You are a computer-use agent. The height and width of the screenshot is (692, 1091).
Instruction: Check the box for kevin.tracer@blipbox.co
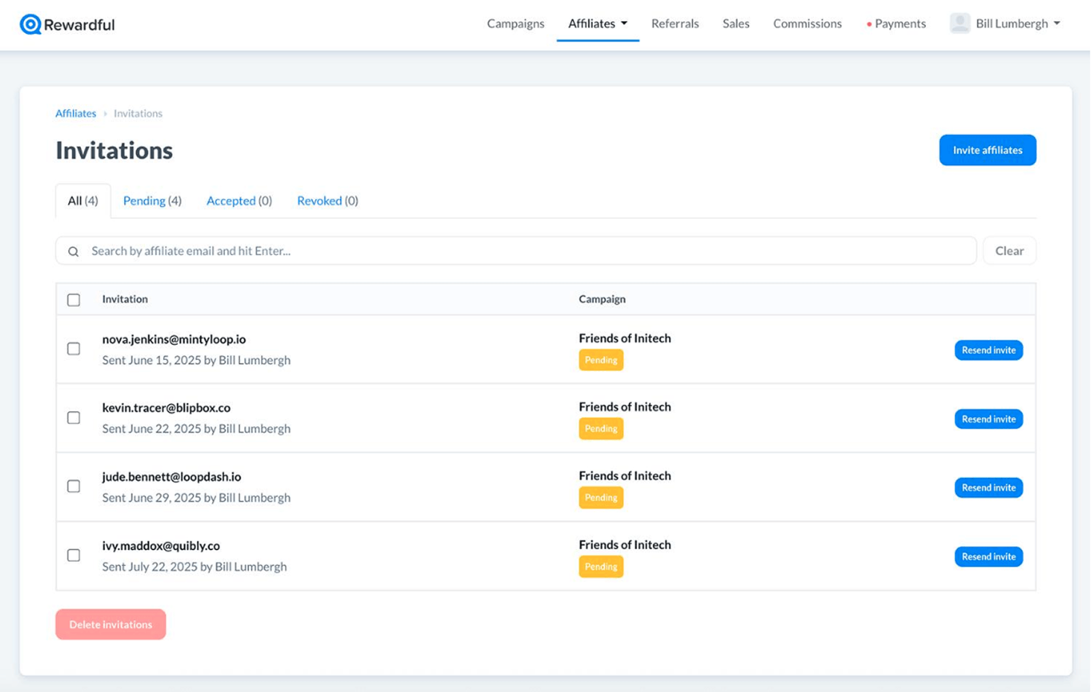coord(74,418)
